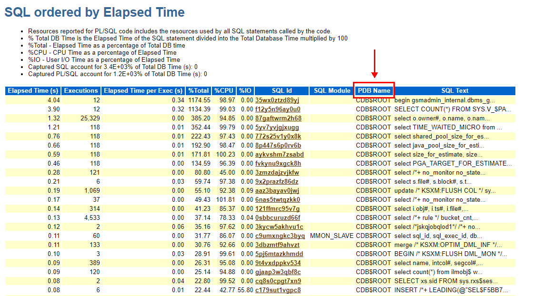The width and height of the screenshot is (533, 296).
Task: Select the 25,329 executions value
Action: (x=90, y=118)
